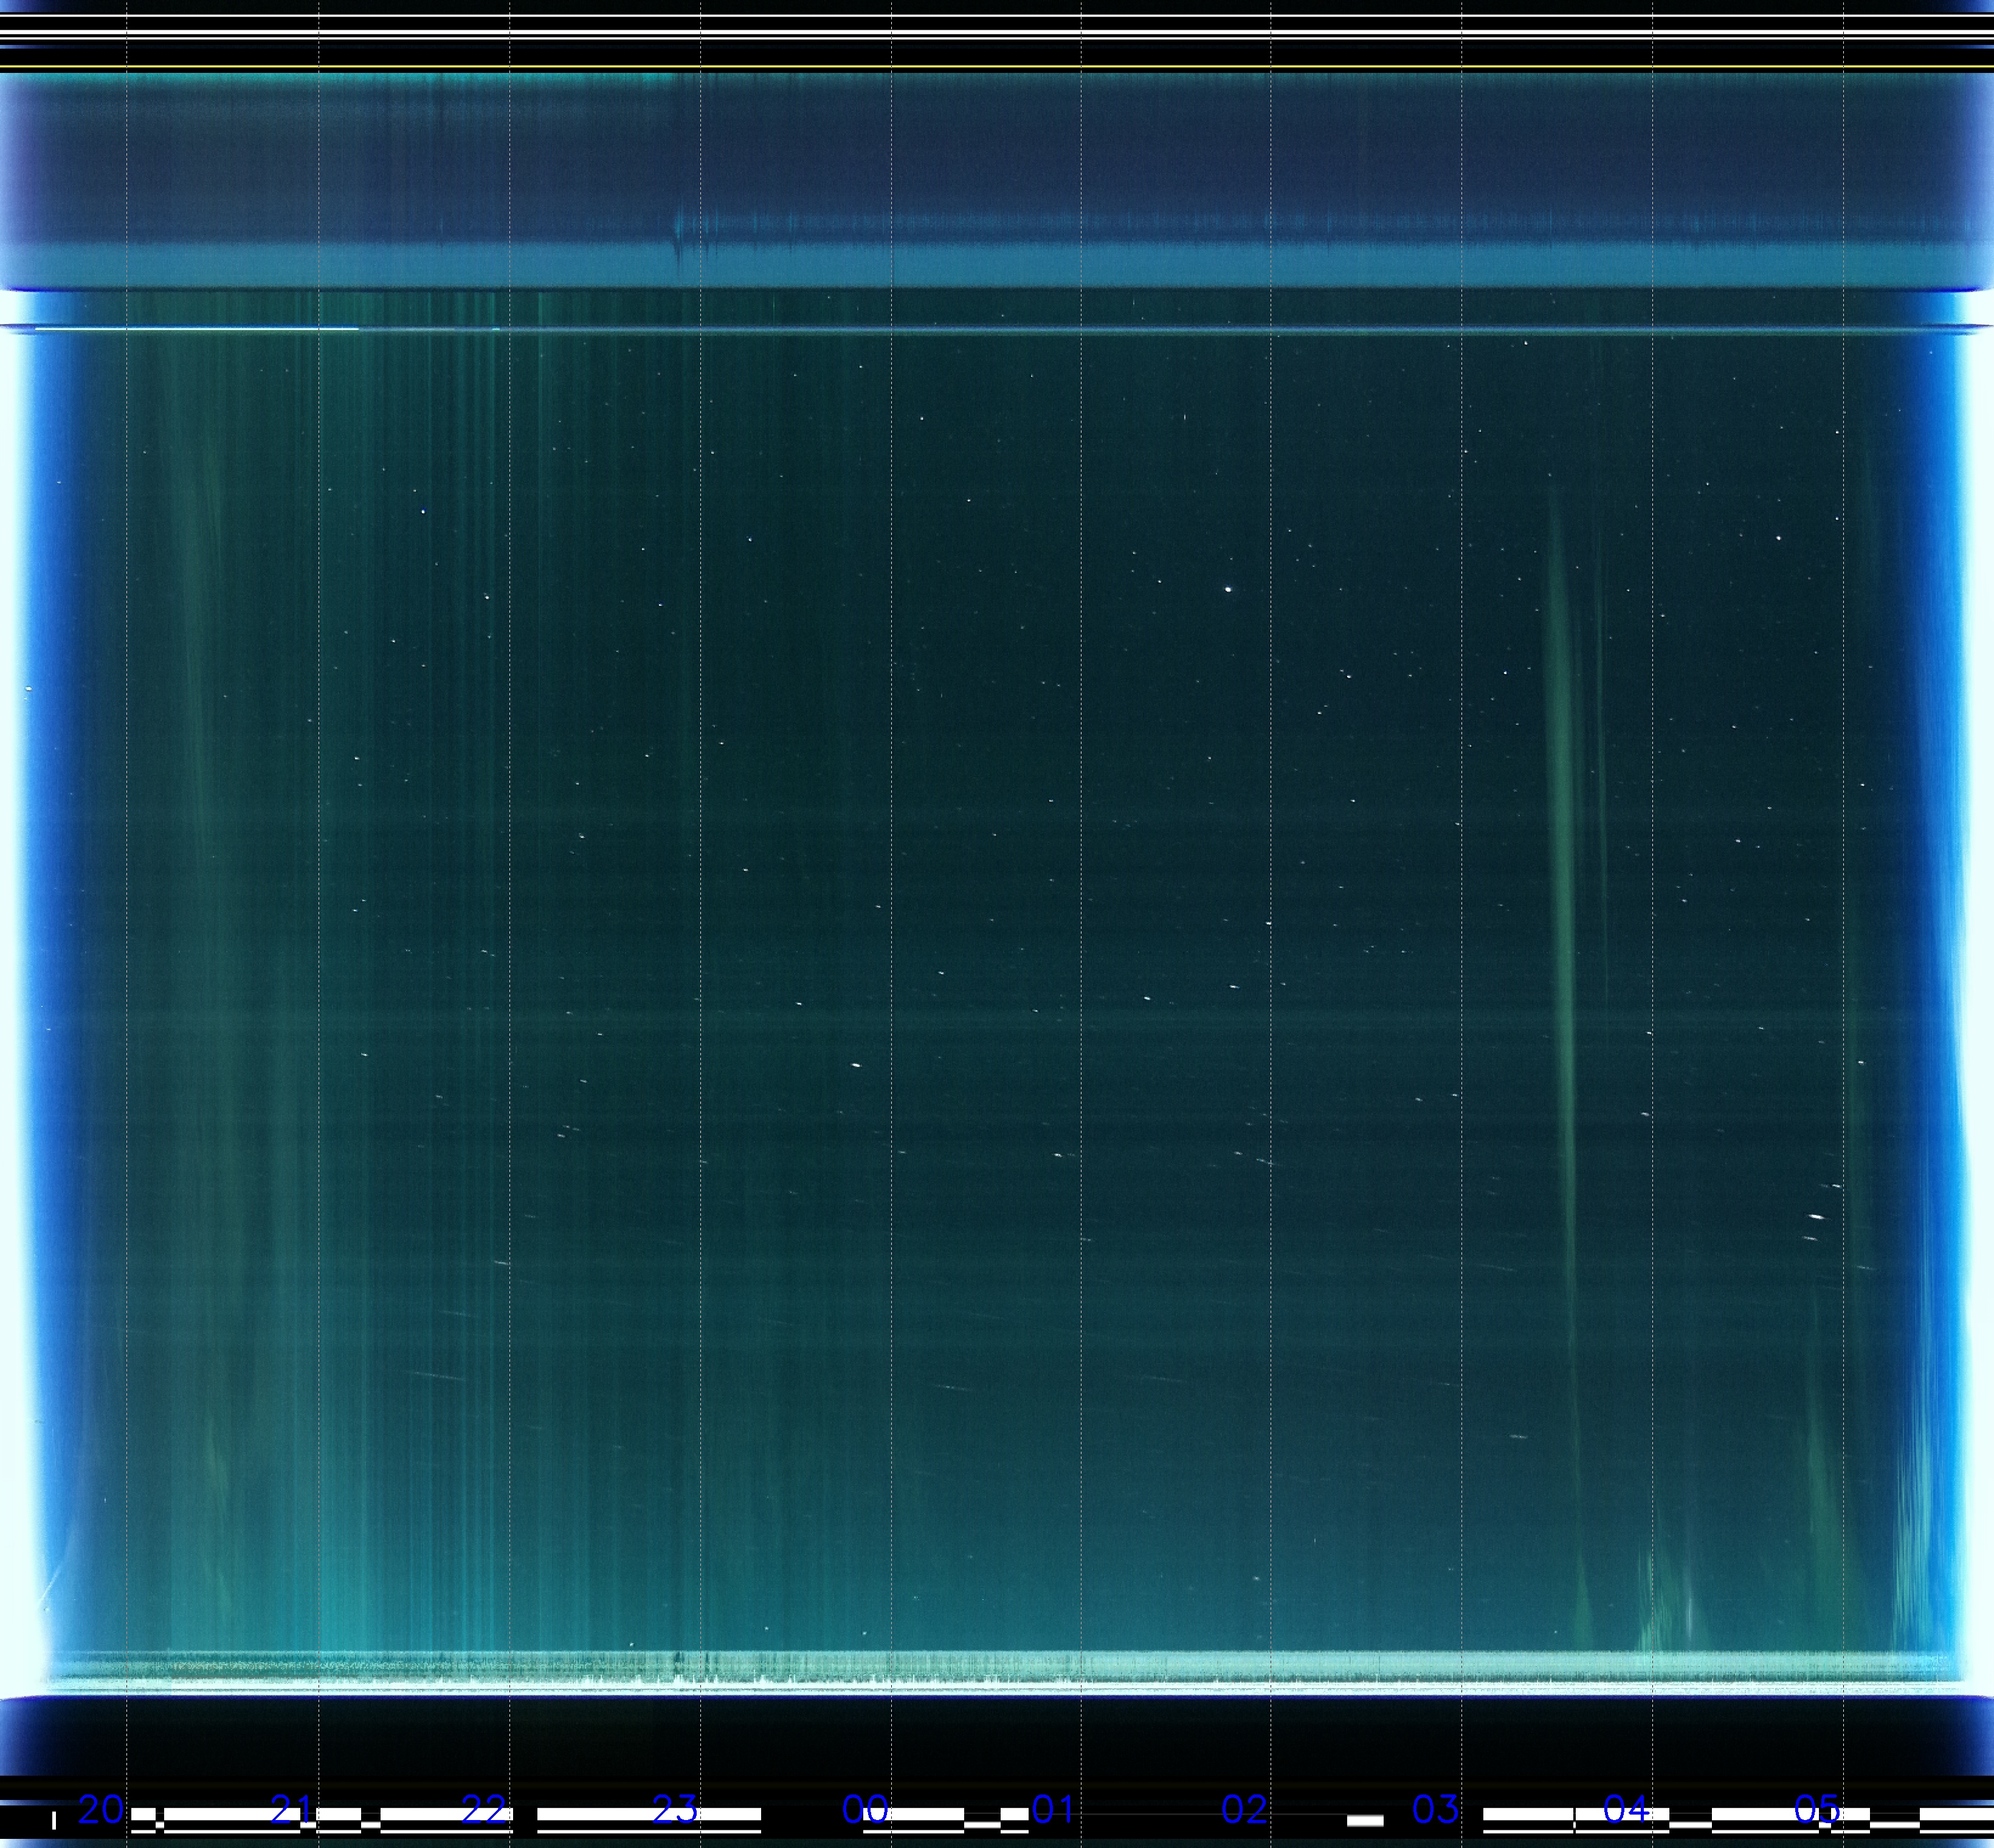Select the 23 hour marker
1994x1848 pixels.
point(674,1809)
